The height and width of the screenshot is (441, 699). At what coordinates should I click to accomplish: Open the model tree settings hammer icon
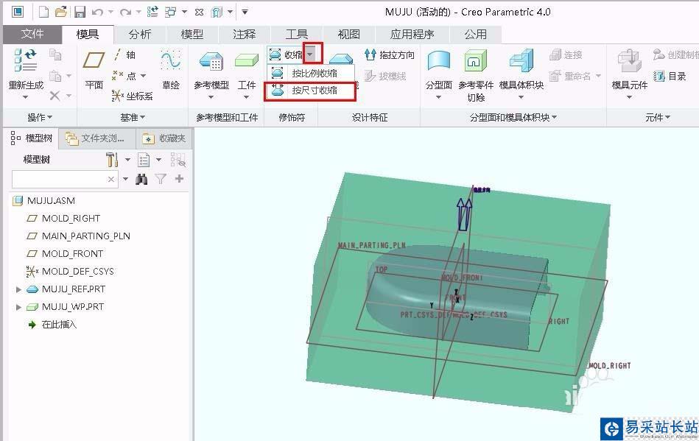tap(111, 160)
